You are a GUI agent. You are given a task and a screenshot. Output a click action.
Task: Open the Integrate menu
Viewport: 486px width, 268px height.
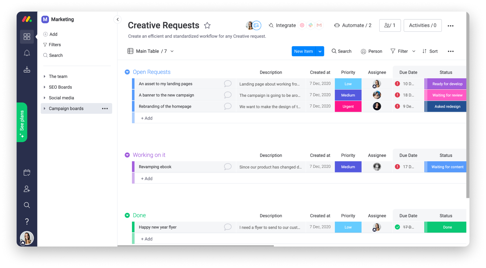tap(282, 25)
